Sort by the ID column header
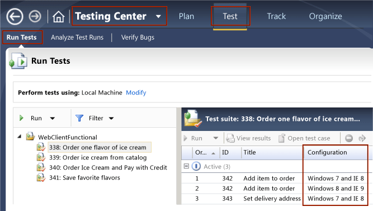The image size is (373, 211). [x=230, y=152]
